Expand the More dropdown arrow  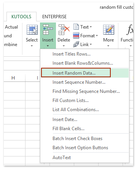108,46
